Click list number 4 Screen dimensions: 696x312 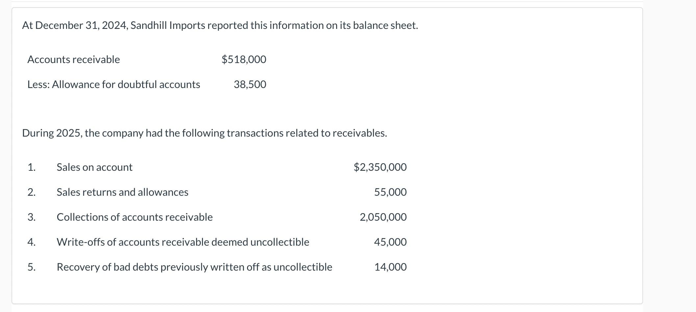(x=31, y=242)
